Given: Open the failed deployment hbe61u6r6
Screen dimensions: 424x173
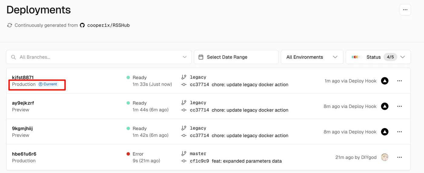Looking at the screenshot, I should point(24,154).
